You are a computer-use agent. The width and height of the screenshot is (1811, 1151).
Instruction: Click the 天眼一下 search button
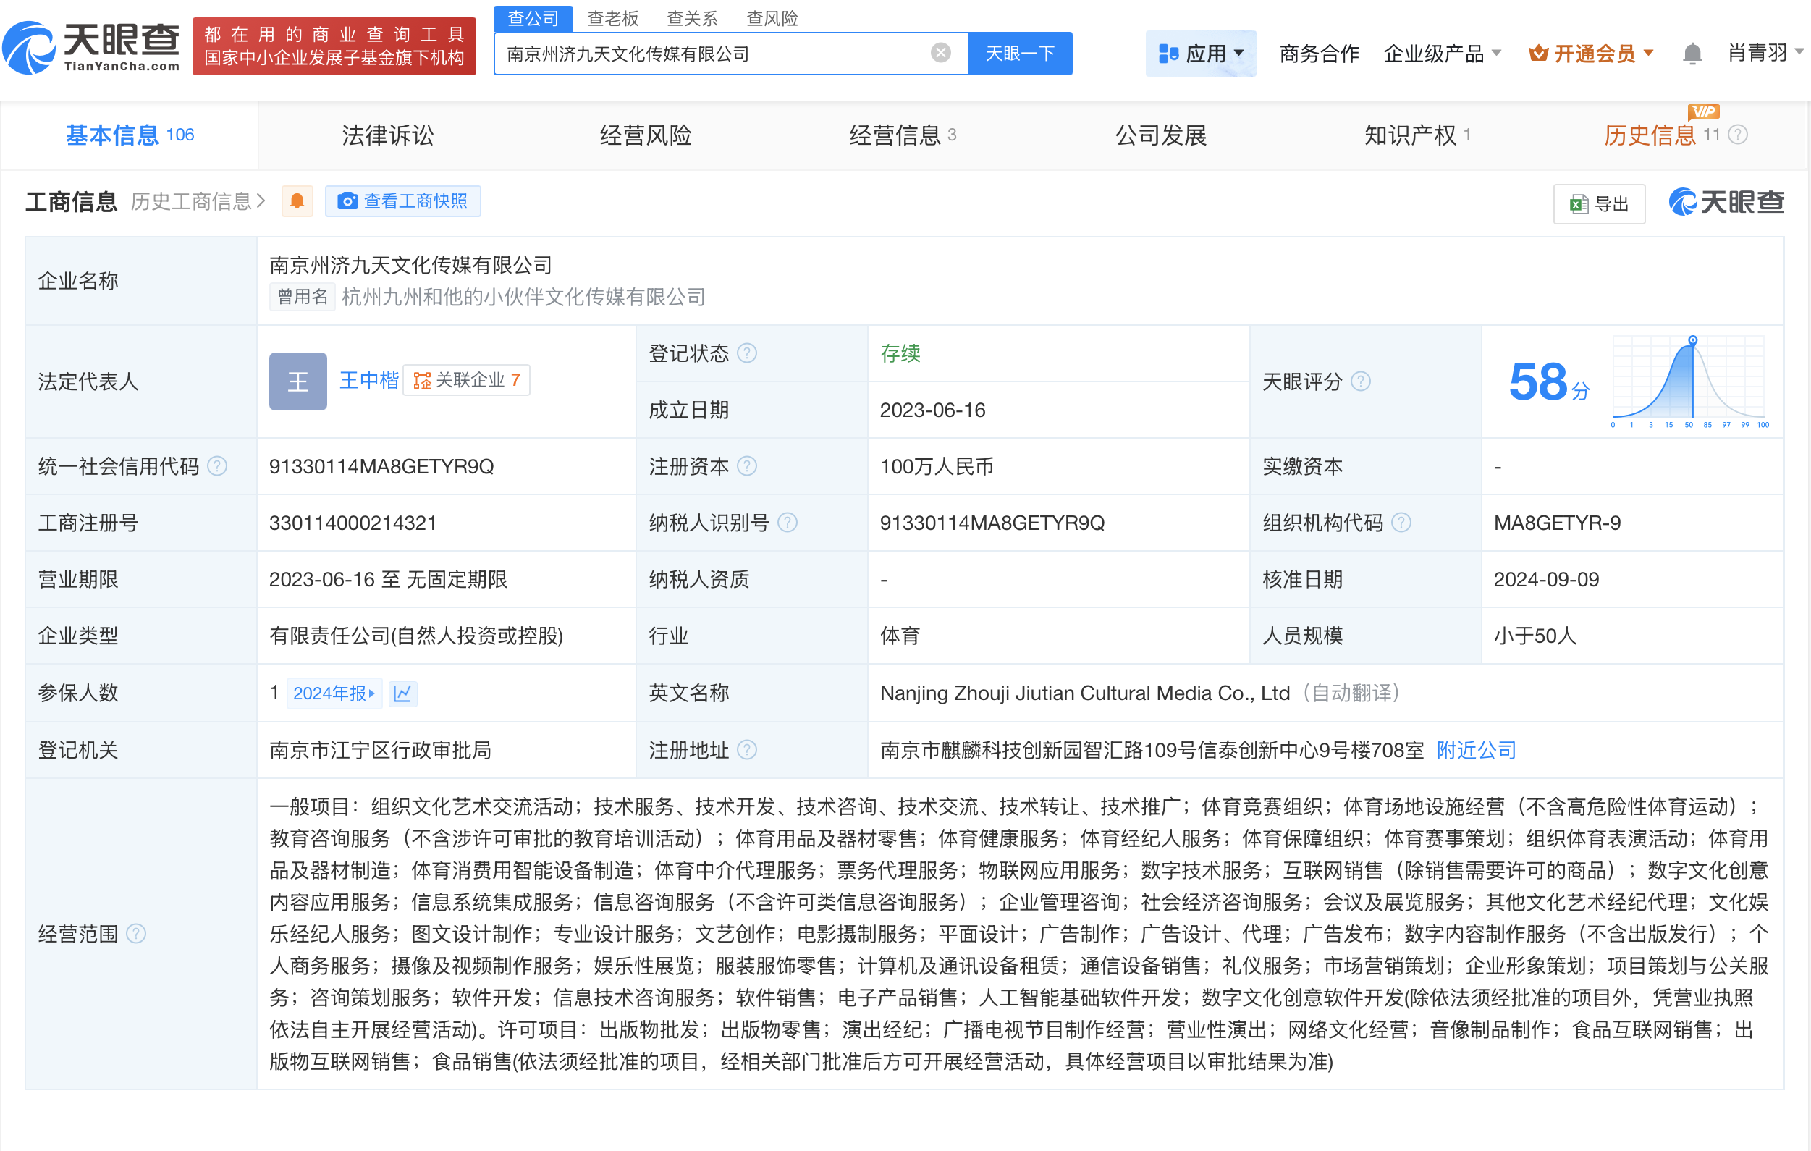[1020, 54]
